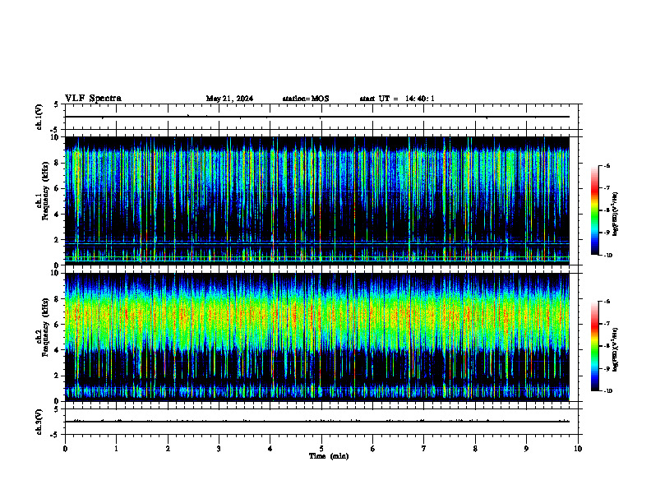Click the "0" tick on the time axis
The width and height of the screenshot is (651, 503).
pos(65,449)
